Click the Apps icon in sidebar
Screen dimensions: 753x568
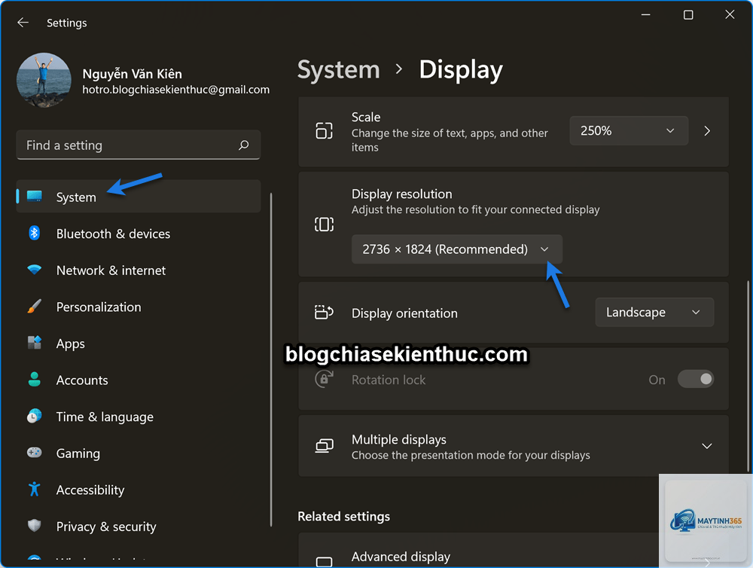pos(34,343)
